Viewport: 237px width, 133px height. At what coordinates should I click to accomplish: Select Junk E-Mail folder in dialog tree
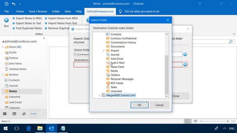(x=115, y=63)
